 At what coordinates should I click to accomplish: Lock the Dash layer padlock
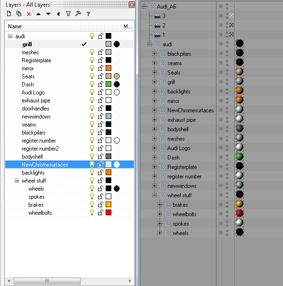tap(100, 84)
